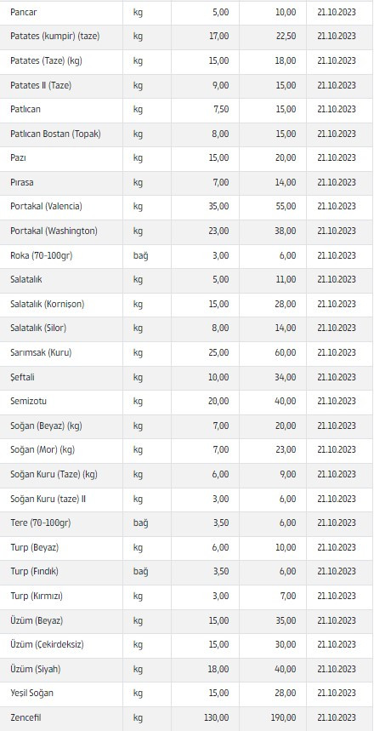
Task: Select the Üzüm (Çekirdeksiz) row name
Action: 47,645
